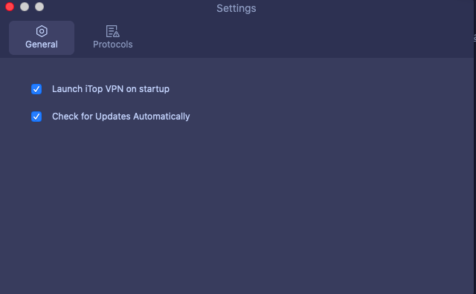
Task: Click the hexagon gear icon above General
Action: tap(42, 31)
